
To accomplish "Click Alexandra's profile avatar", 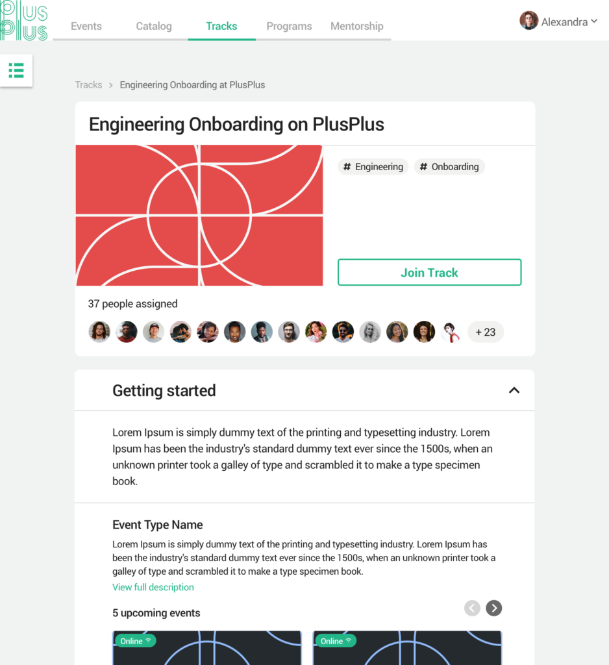I will [529, 20].
